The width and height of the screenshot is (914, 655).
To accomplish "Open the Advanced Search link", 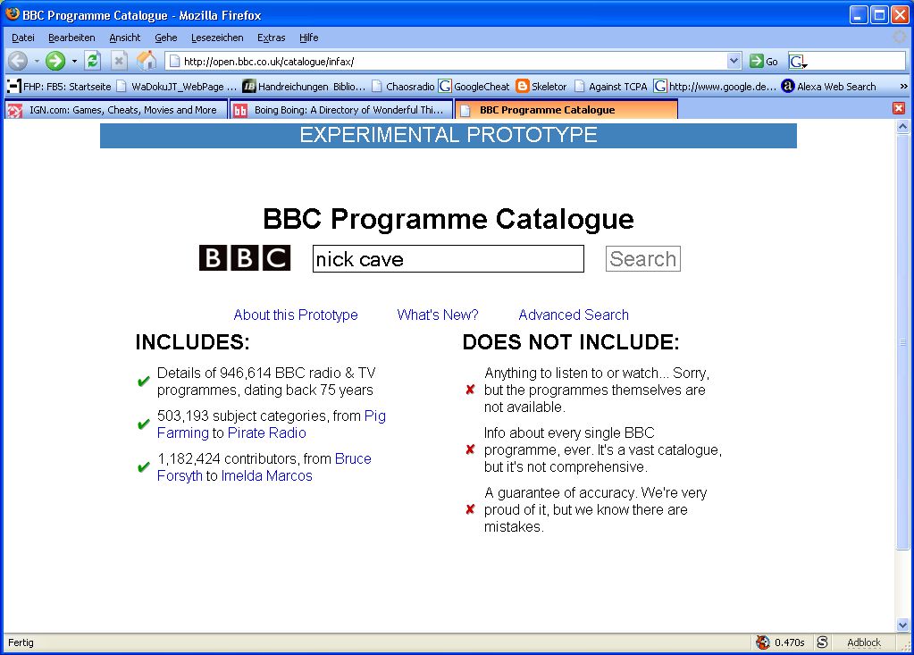I will click(574, 315).
